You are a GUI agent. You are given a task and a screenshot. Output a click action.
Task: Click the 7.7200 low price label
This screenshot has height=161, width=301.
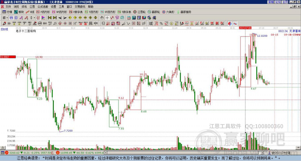pos(68,131)
